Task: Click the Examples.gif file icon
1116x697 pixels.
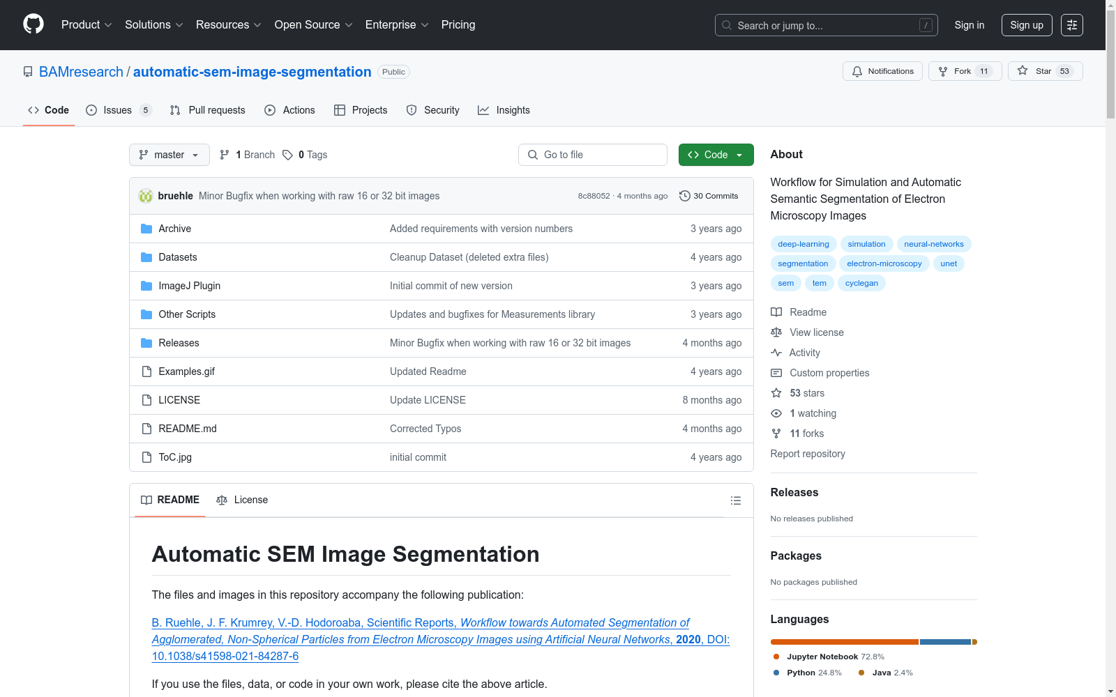Action: [146, 372]
